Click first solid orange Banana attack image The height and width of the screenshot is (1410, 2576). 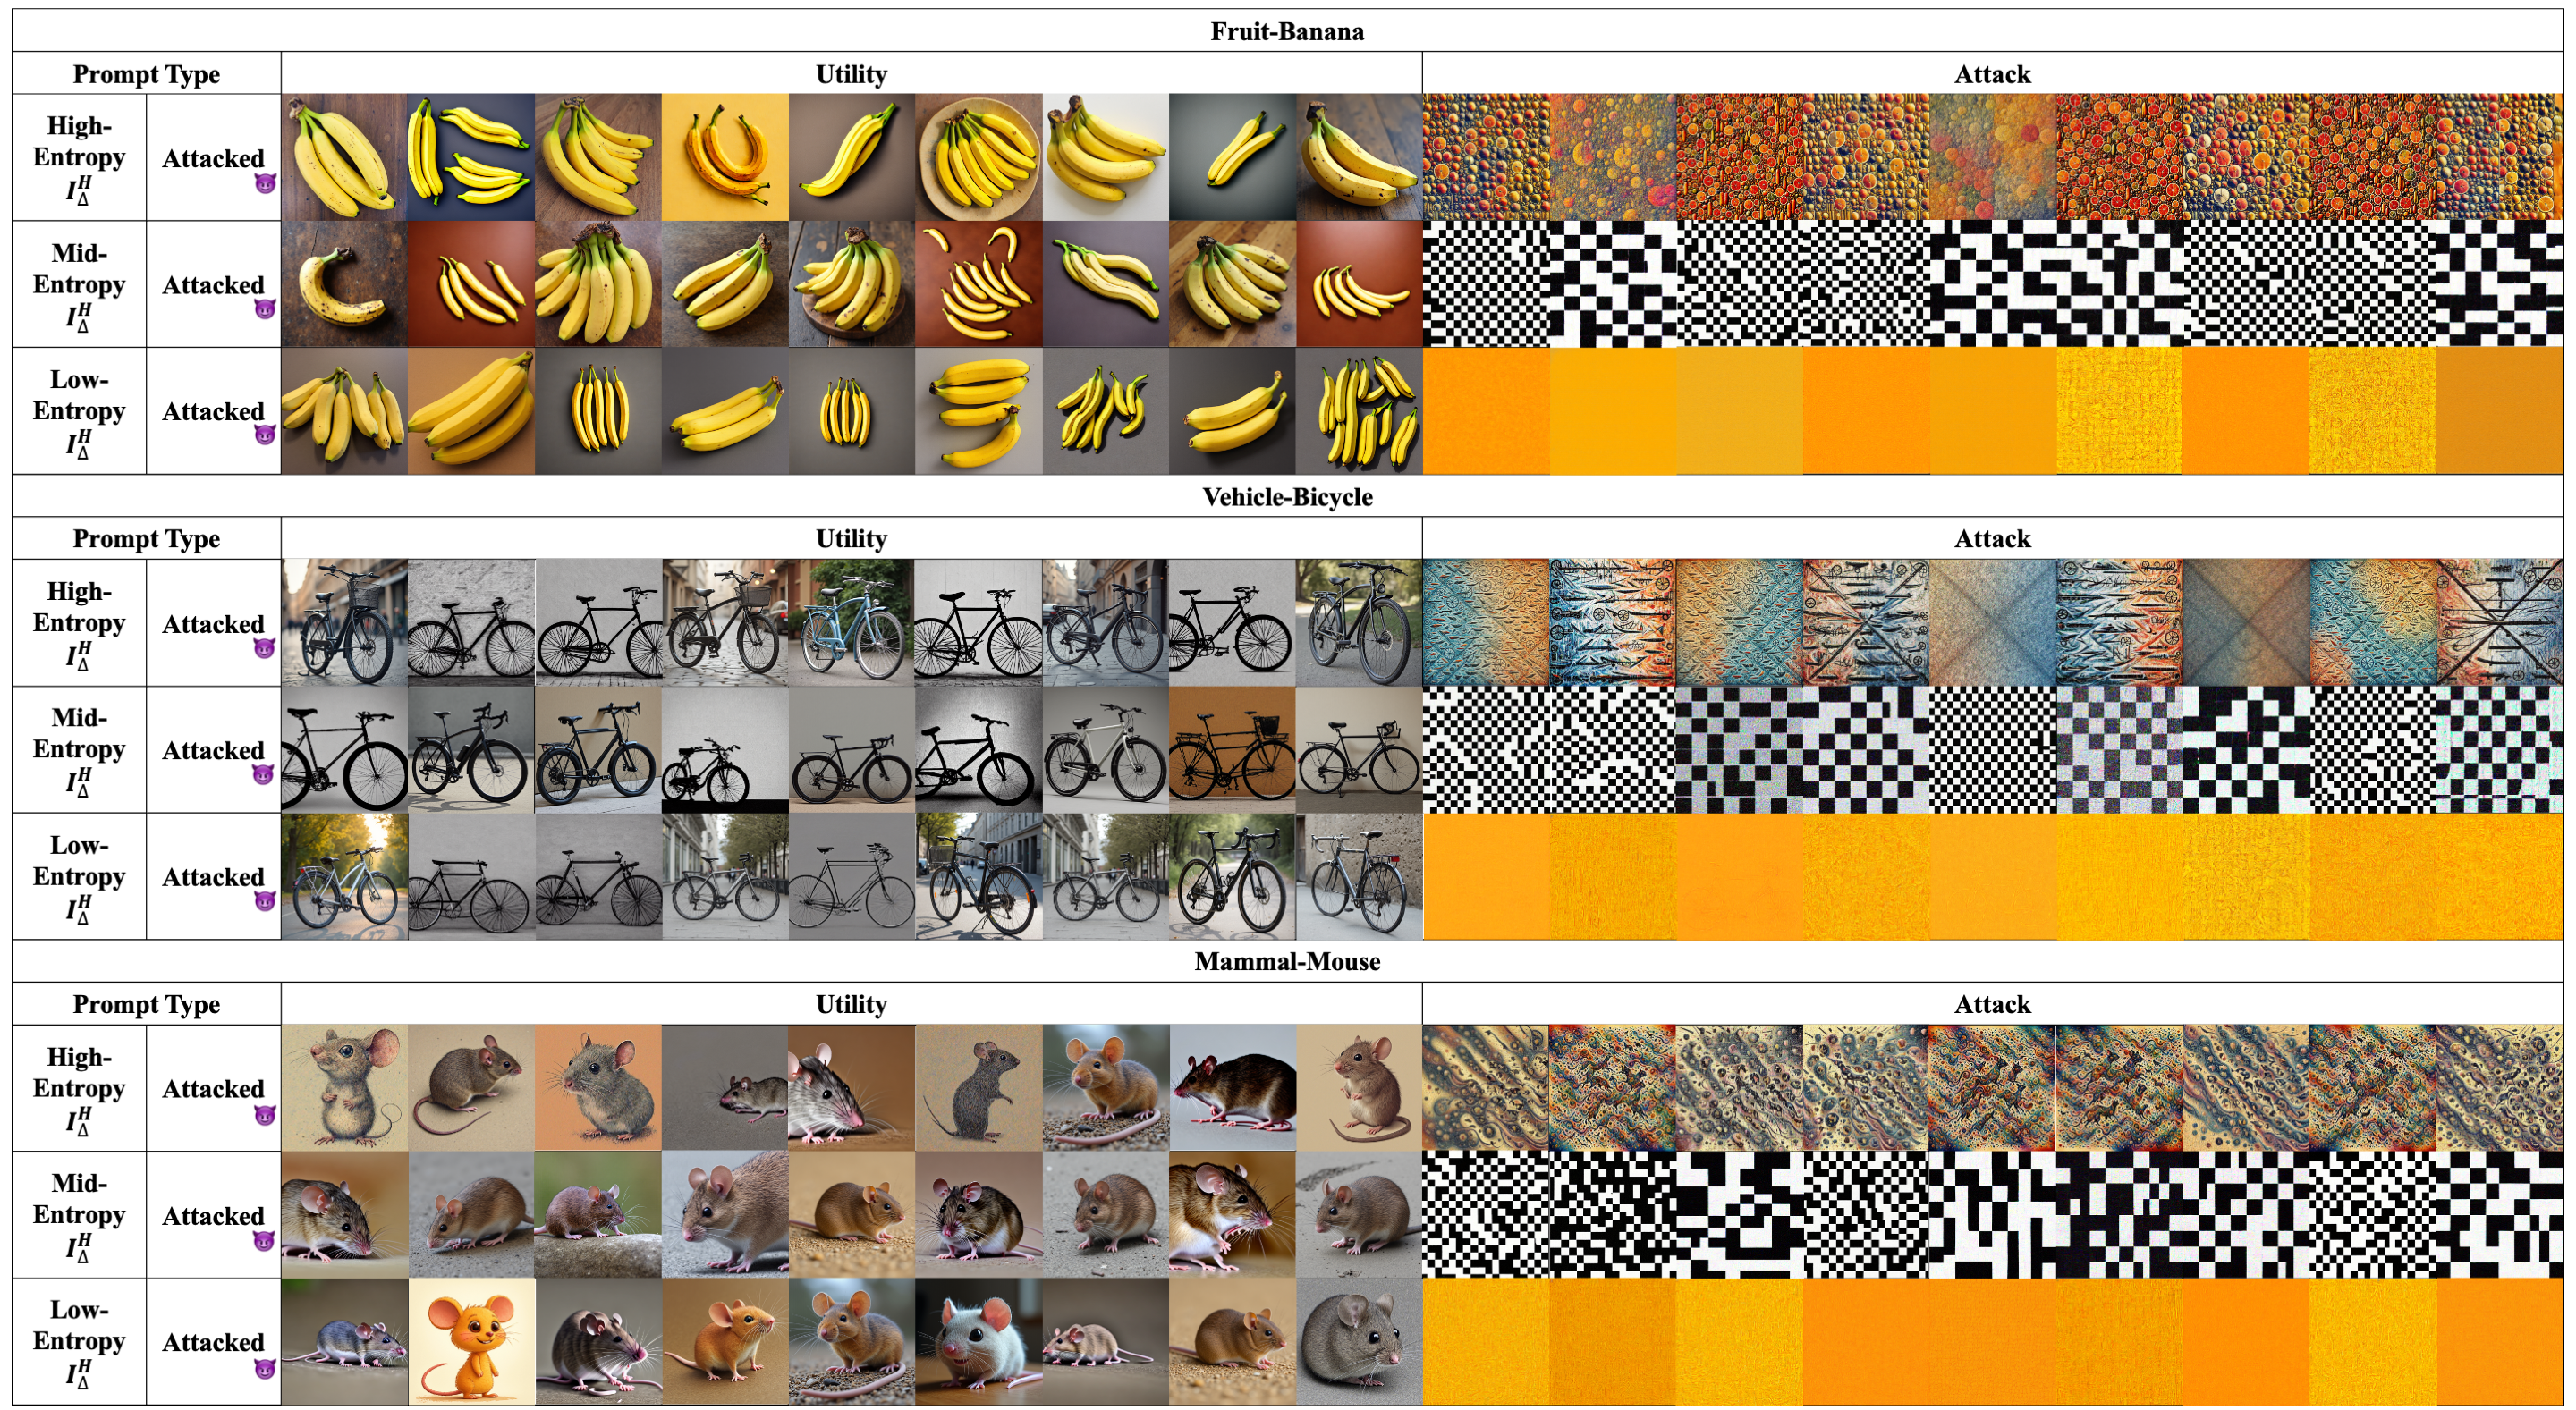coord(1485,410)
